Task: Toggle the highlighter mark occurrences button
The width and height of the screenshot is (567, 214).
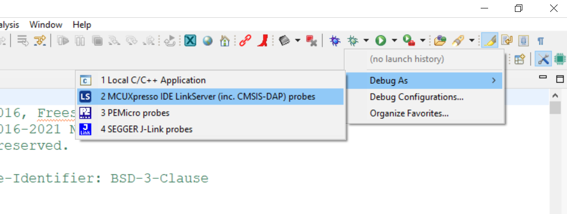Action: tap(490, 41)
